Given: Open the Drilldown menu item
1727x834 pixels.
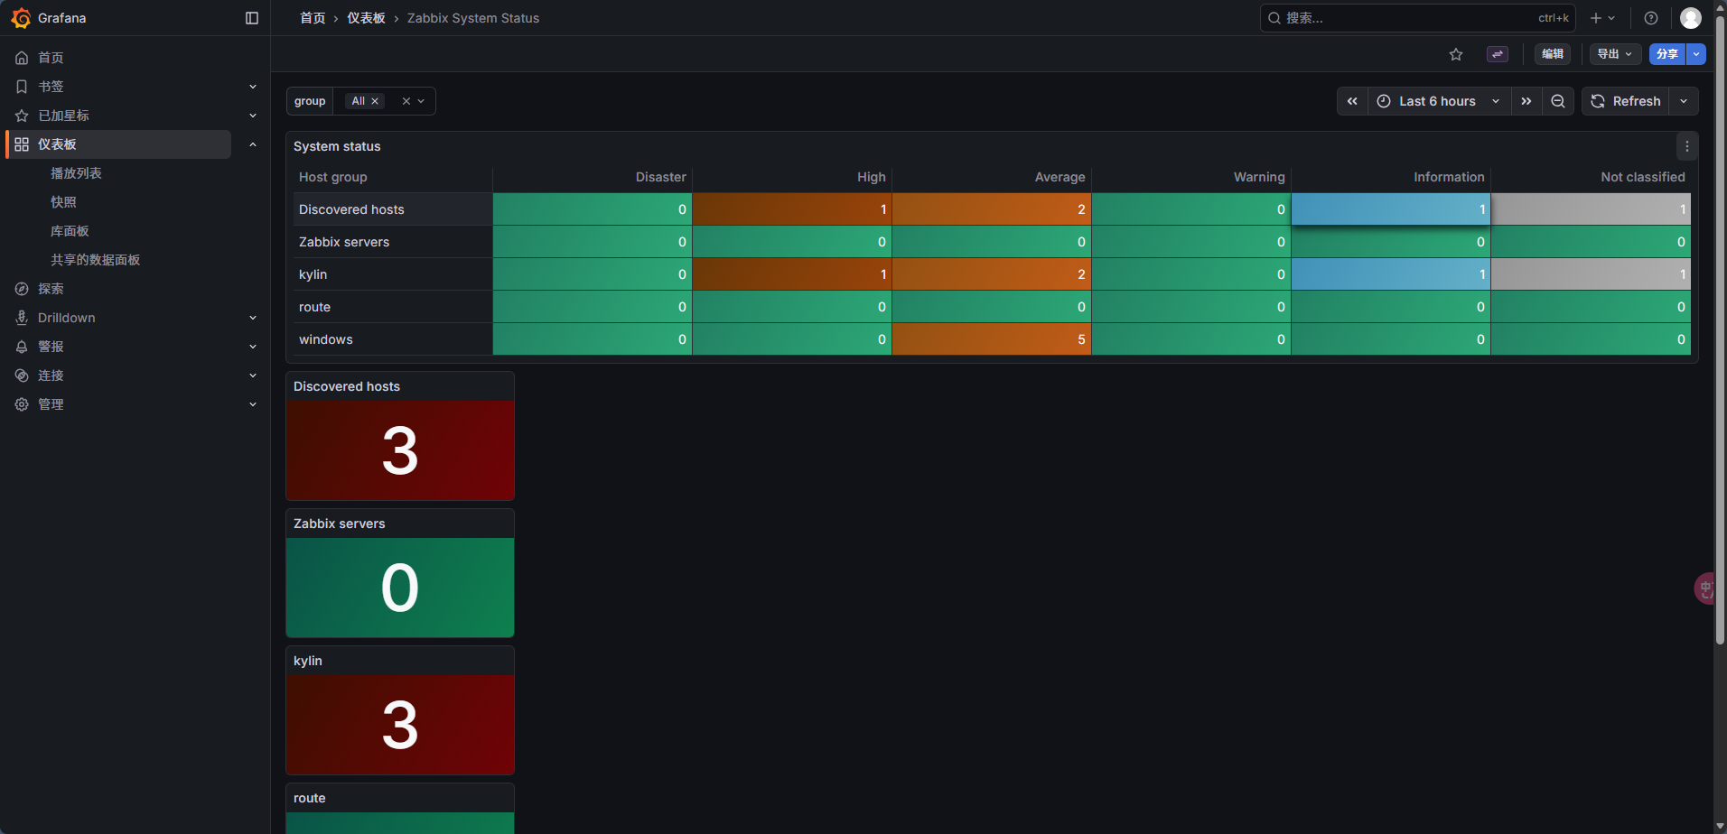Looking at the screenshot, I should pos(67,318).
